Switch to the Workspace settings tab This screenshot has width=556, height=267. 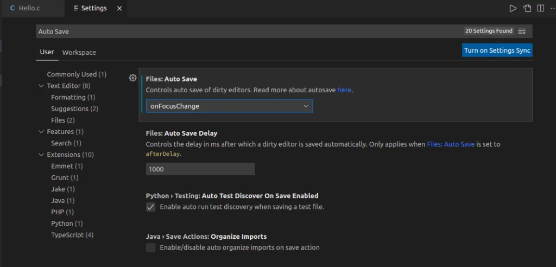tap(79, 53)
